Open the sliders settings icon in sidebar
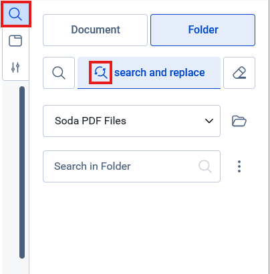 15,67
